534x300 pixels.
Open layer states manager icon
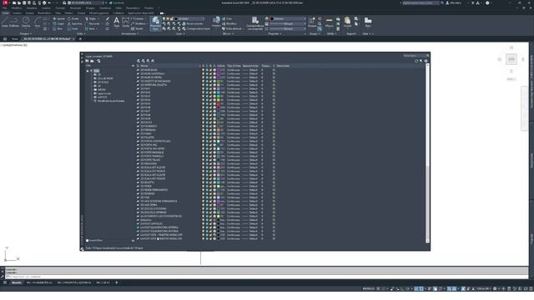[98, 61]
